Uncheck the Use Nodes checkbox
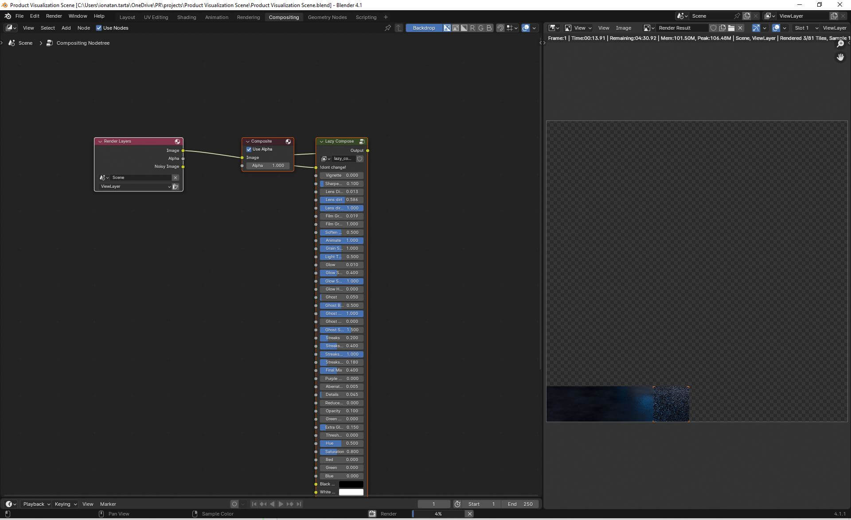The width and height of the screenshot is (851, 520). (x=99, y=28)
